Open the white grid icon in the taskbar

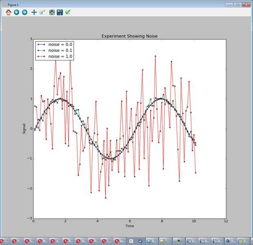click(x=131, y=241)
